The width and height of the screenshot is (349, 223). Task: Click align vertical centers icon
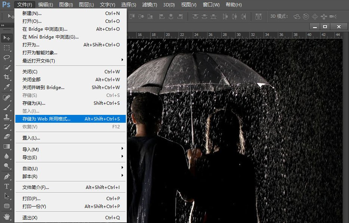click(141, 16)
